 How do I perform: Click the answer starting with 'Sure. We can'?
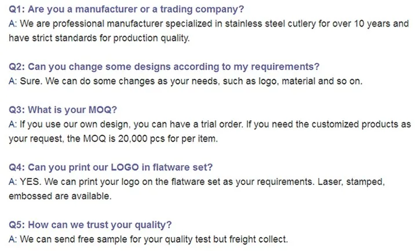click(186, 81)
